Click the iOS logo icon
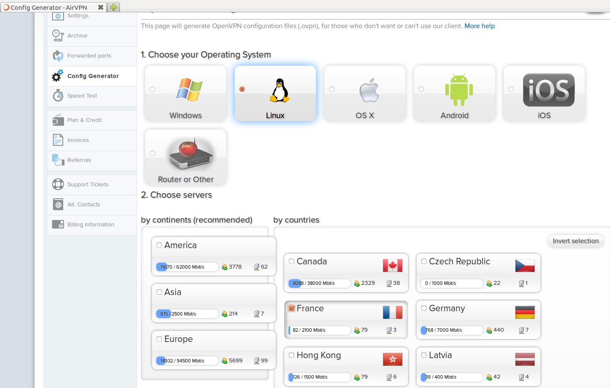The image size is (610, 388). [549, 90]
